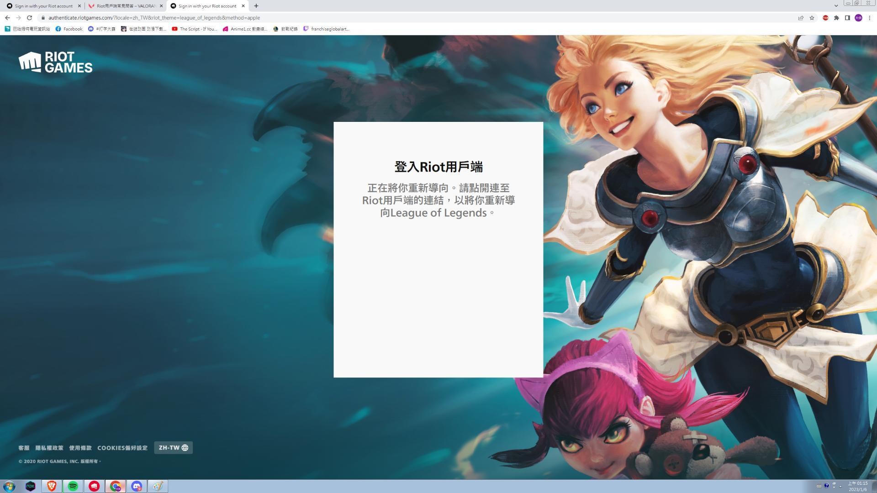Expand the browser tab overflow chevron
Screen dimensions: 877x493
pos(835,5)
